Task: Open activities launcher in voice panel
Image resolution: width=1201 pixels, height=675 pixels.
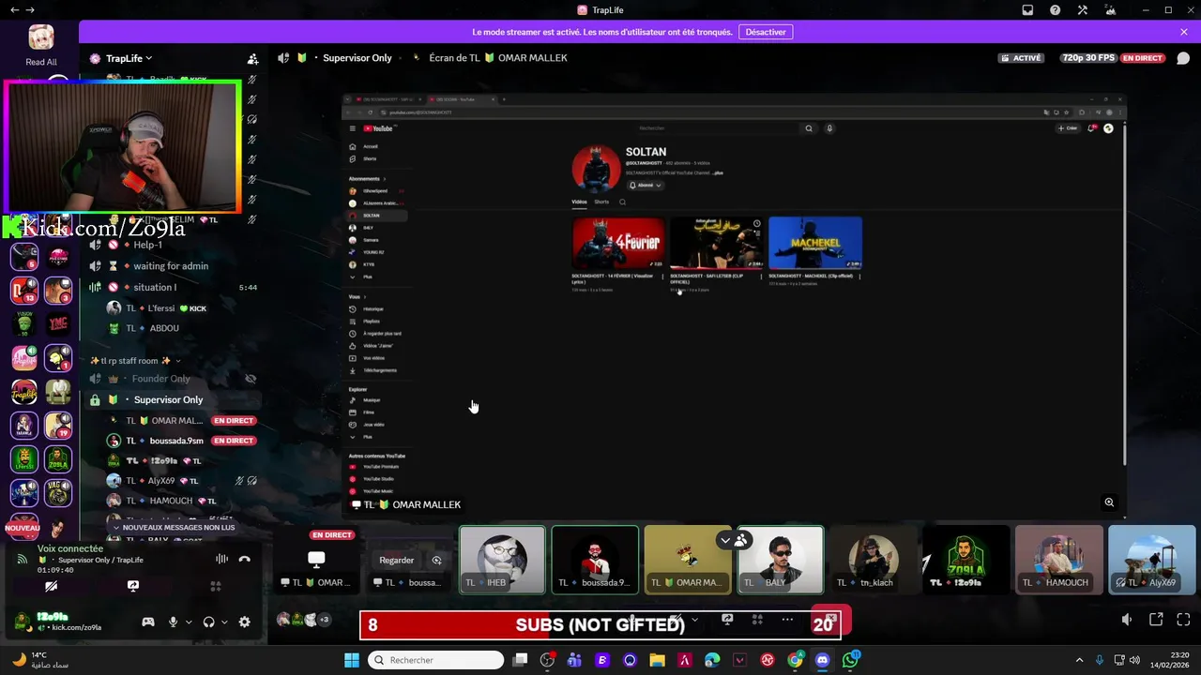Action: click(215, 586)
